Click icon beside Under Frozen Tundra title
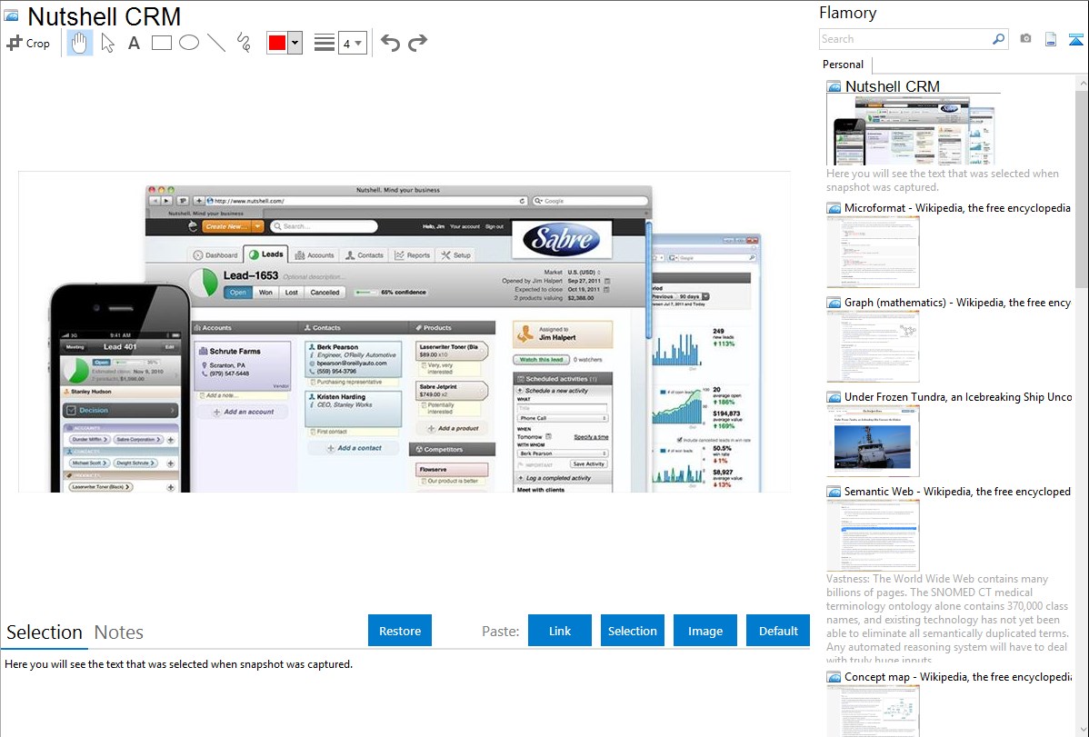 click(834, 396)
